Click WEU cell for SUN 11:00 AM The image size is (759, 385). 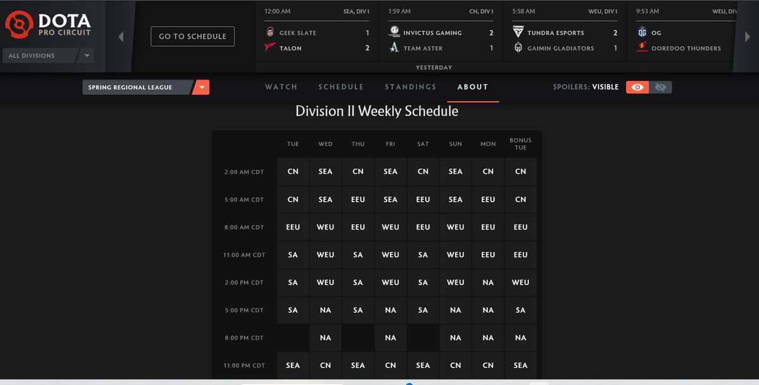(x=455, y=255)
